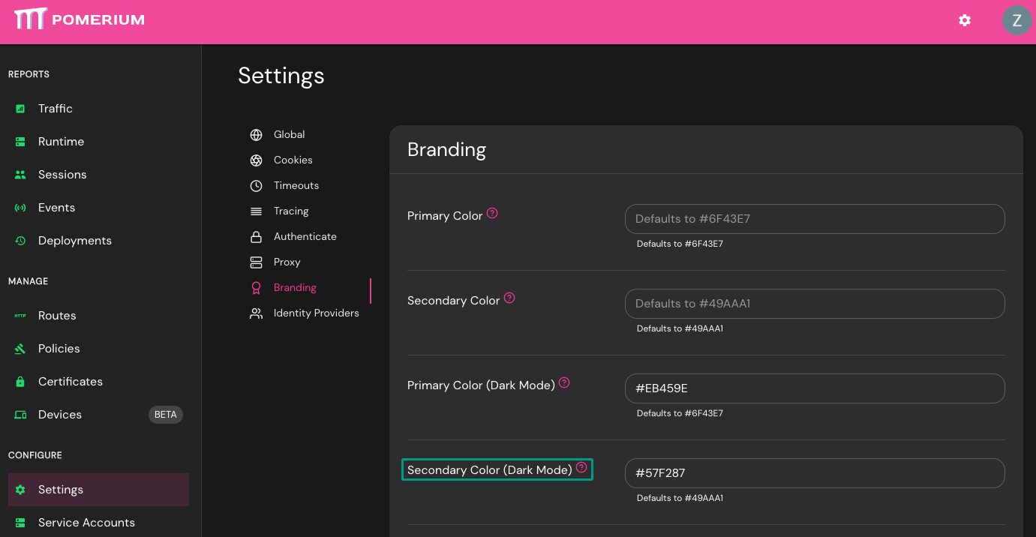Select the Traffic report icon
Screen dimensions: 1036x537
pos(20,108)
